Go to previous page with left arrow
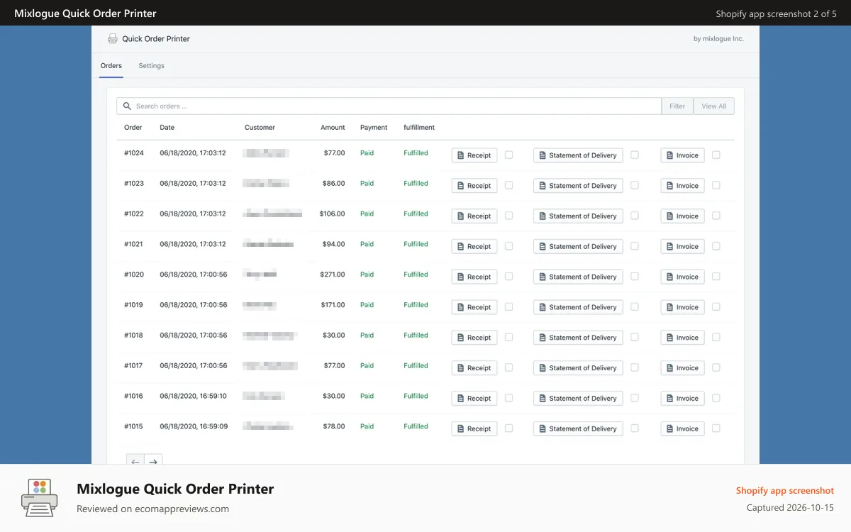Image resolution: width=851 pixels, height=532 pixels. point(135,461)
